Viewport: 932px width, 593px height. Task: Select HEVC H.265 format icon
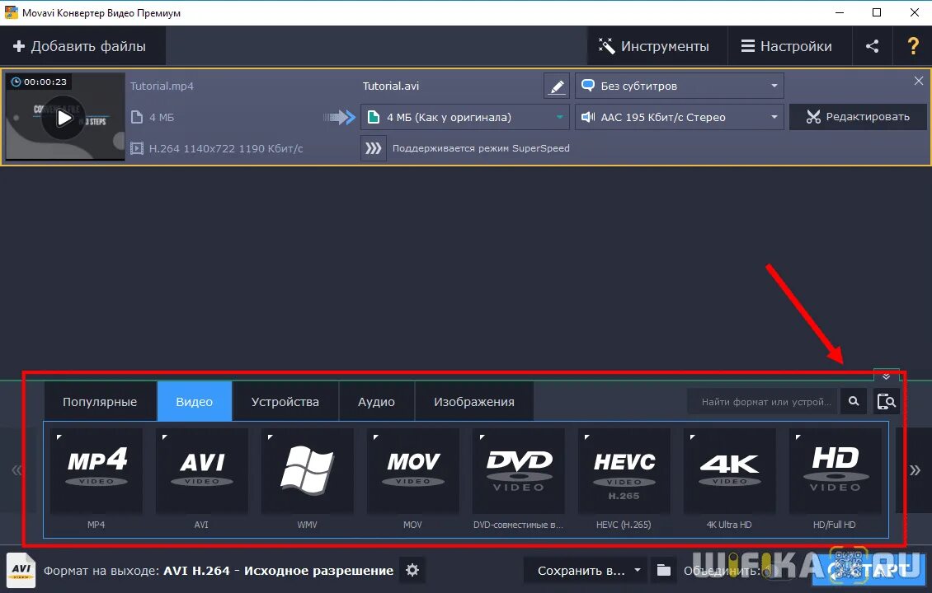tap(624, 471)
